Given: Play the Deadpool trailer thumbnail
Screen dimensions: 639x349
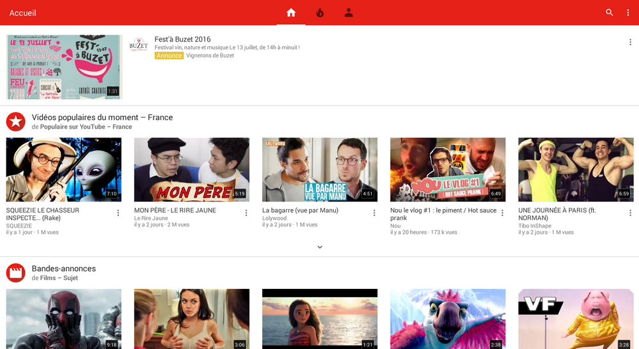Looking at the screenshot, I should coord(63,319).
